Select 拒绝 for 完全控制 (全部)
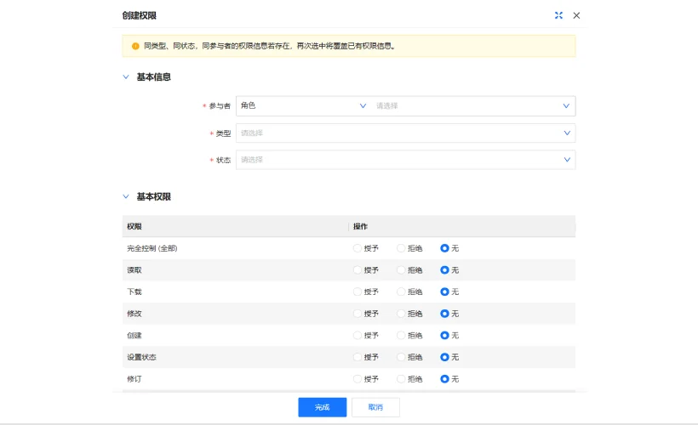 (x=401, y=248)
